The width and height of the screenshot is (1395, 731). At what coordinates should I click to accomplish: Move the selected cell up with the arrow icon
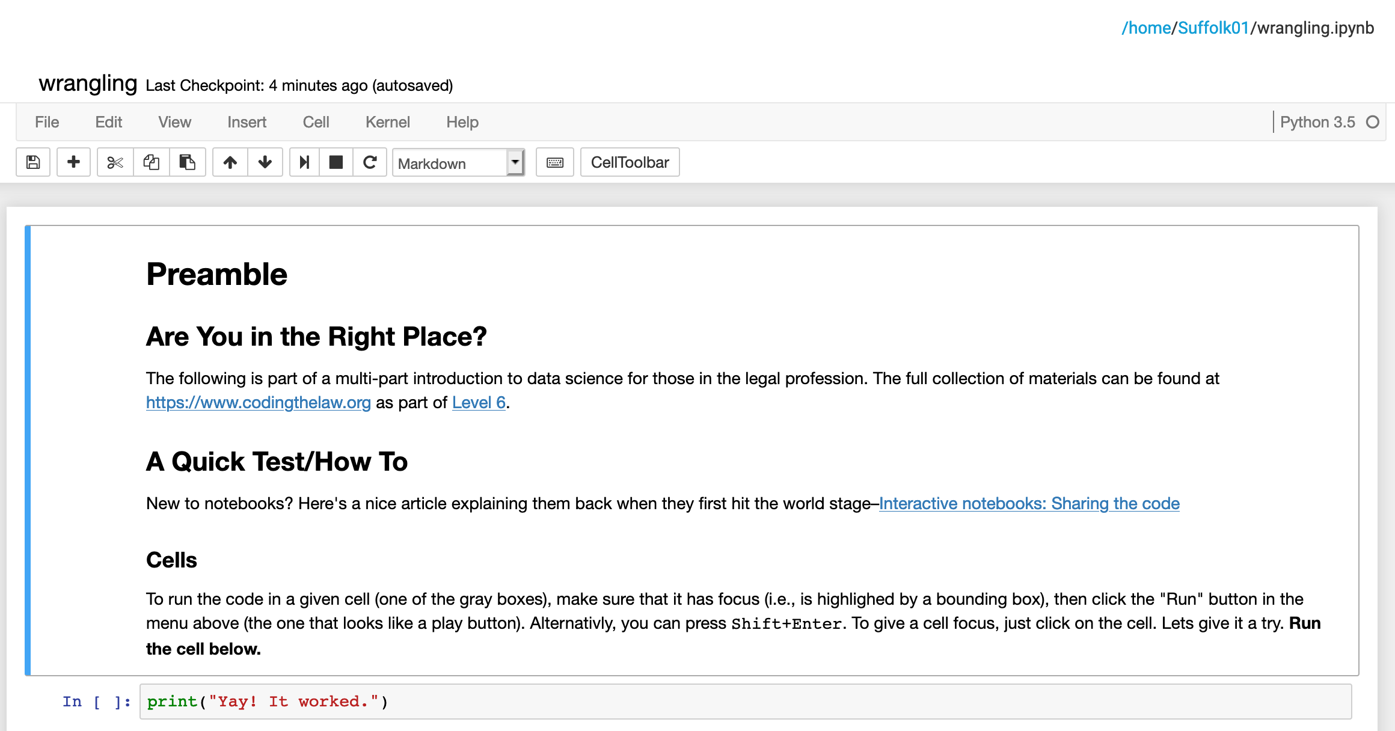tap(230, 162)
